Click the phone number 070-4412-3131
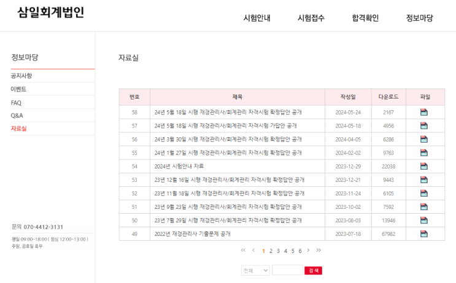The image size is (456, 283). [44, 227]
